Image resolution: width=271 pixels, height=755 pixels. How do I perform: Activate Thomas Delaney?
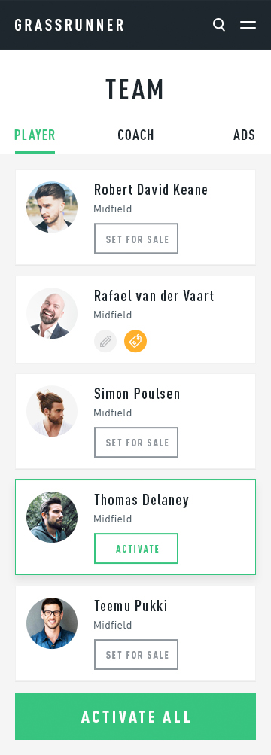click(136, 549)
